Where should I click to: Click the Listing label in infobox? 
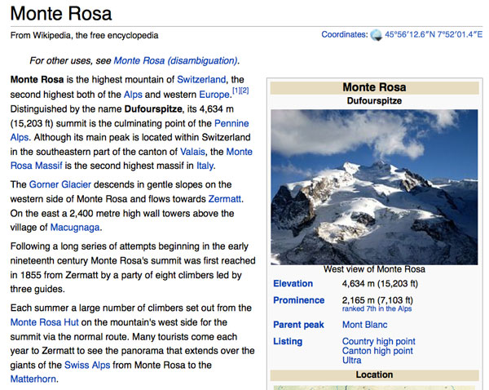pos(288,341)
